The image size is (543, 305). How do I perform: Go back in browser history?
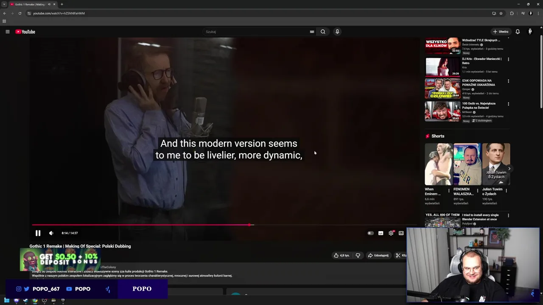pyautogui.click(x=5, y=13)
